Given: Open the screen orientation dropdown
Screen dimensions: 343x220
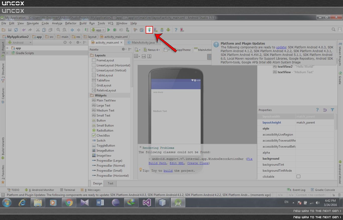Looking at the screenshot, I should tap(166, 50).
